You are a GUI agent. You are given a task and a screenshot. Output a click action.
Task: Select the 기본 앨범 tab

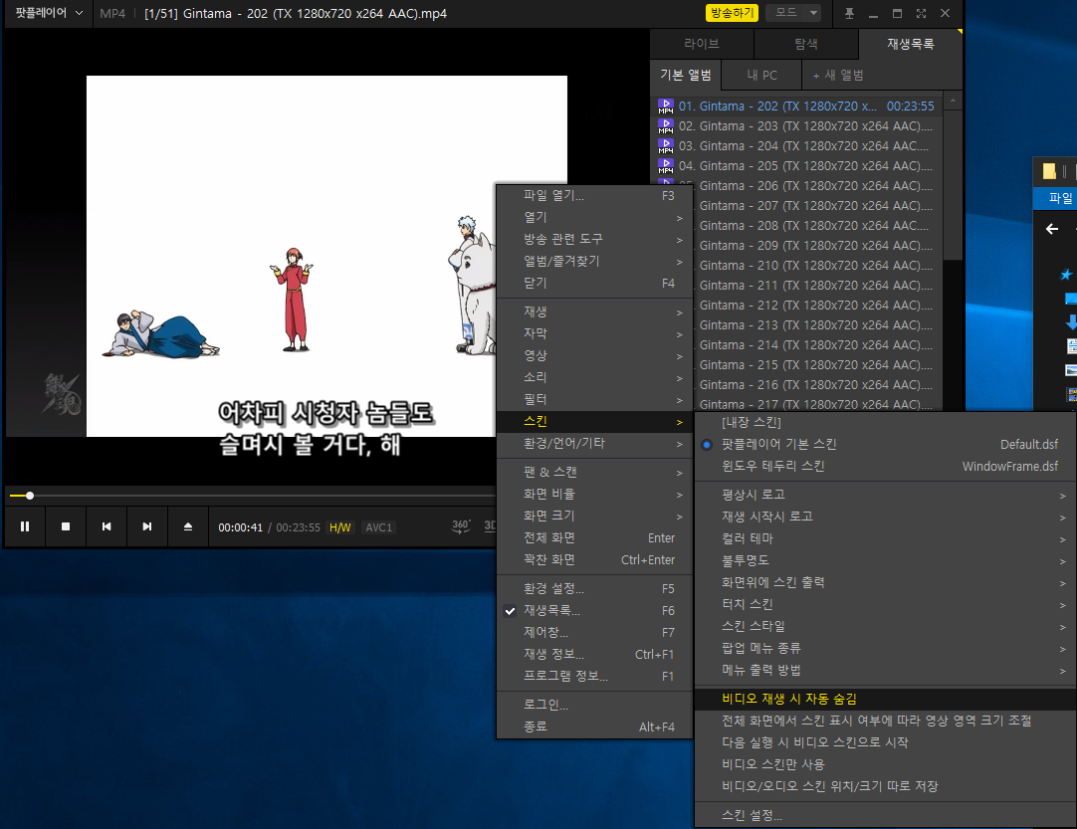click(686, 75)
